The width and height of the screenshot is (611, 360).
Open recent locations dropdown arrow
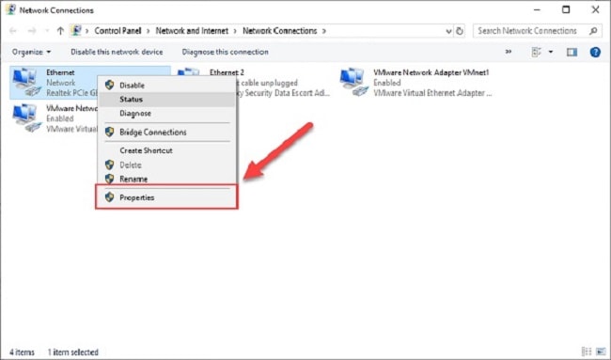[x=47, y=31]
